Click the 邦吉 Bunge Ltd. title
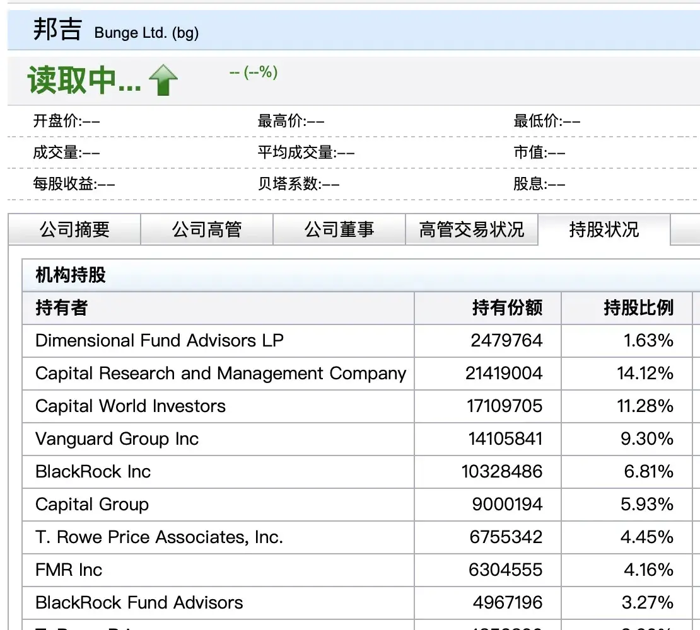This screenshot has width=700, height=630. point(116,30)
